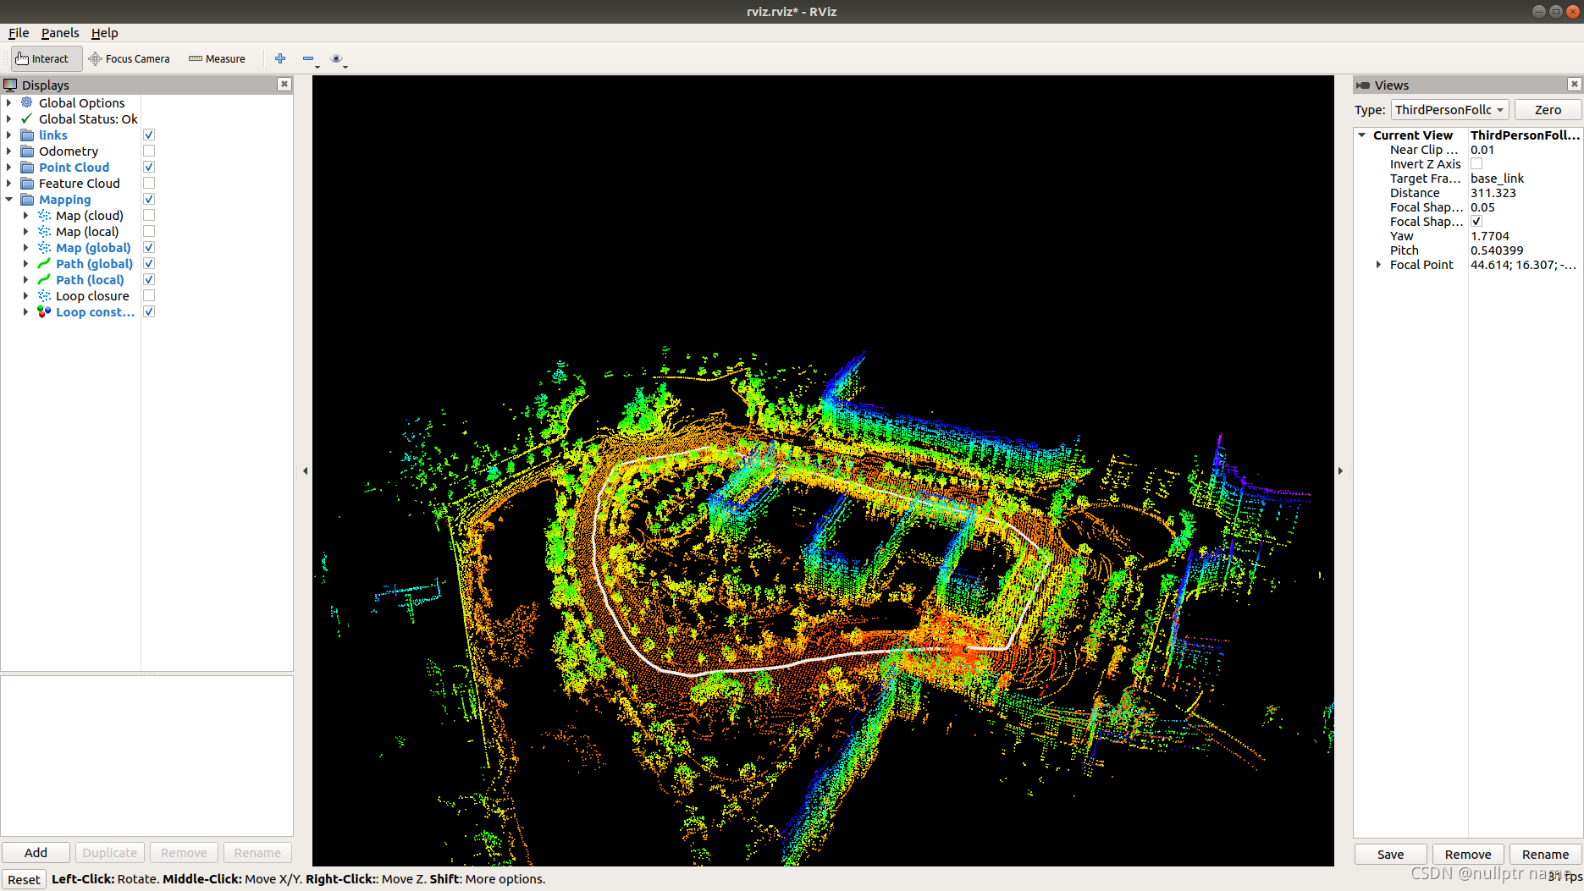The width and height of the screenshot is (1584, 891).
Task: Expand the Map (global) tree node
Action: tap(26, 247)
